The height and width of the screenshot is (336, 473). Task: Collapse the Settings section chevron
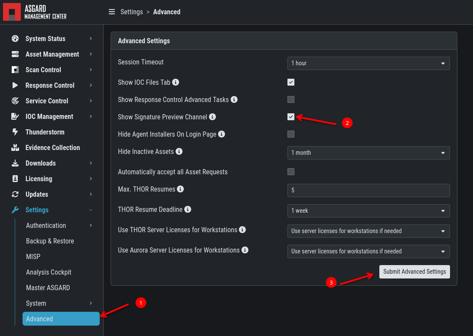coord(91,210)
